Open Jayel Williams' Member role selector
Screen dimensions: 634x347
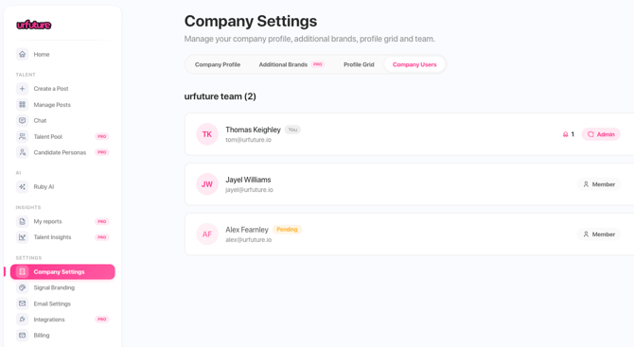[x=599, y=184]
